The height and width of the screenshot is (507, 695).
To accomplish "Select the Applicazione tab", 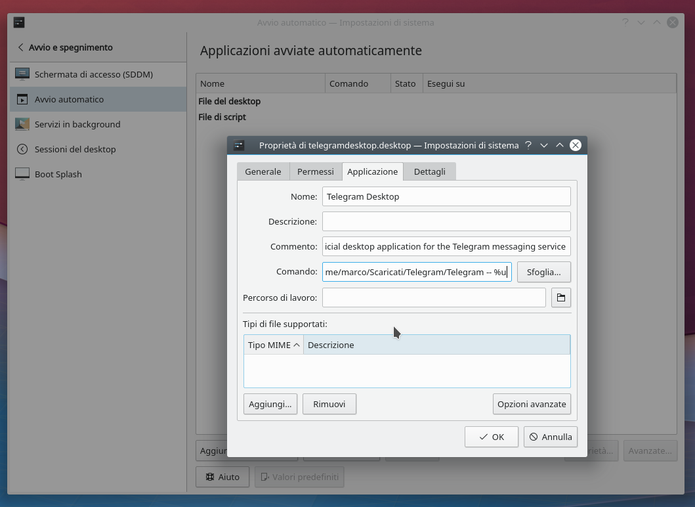I will (372, 171).
